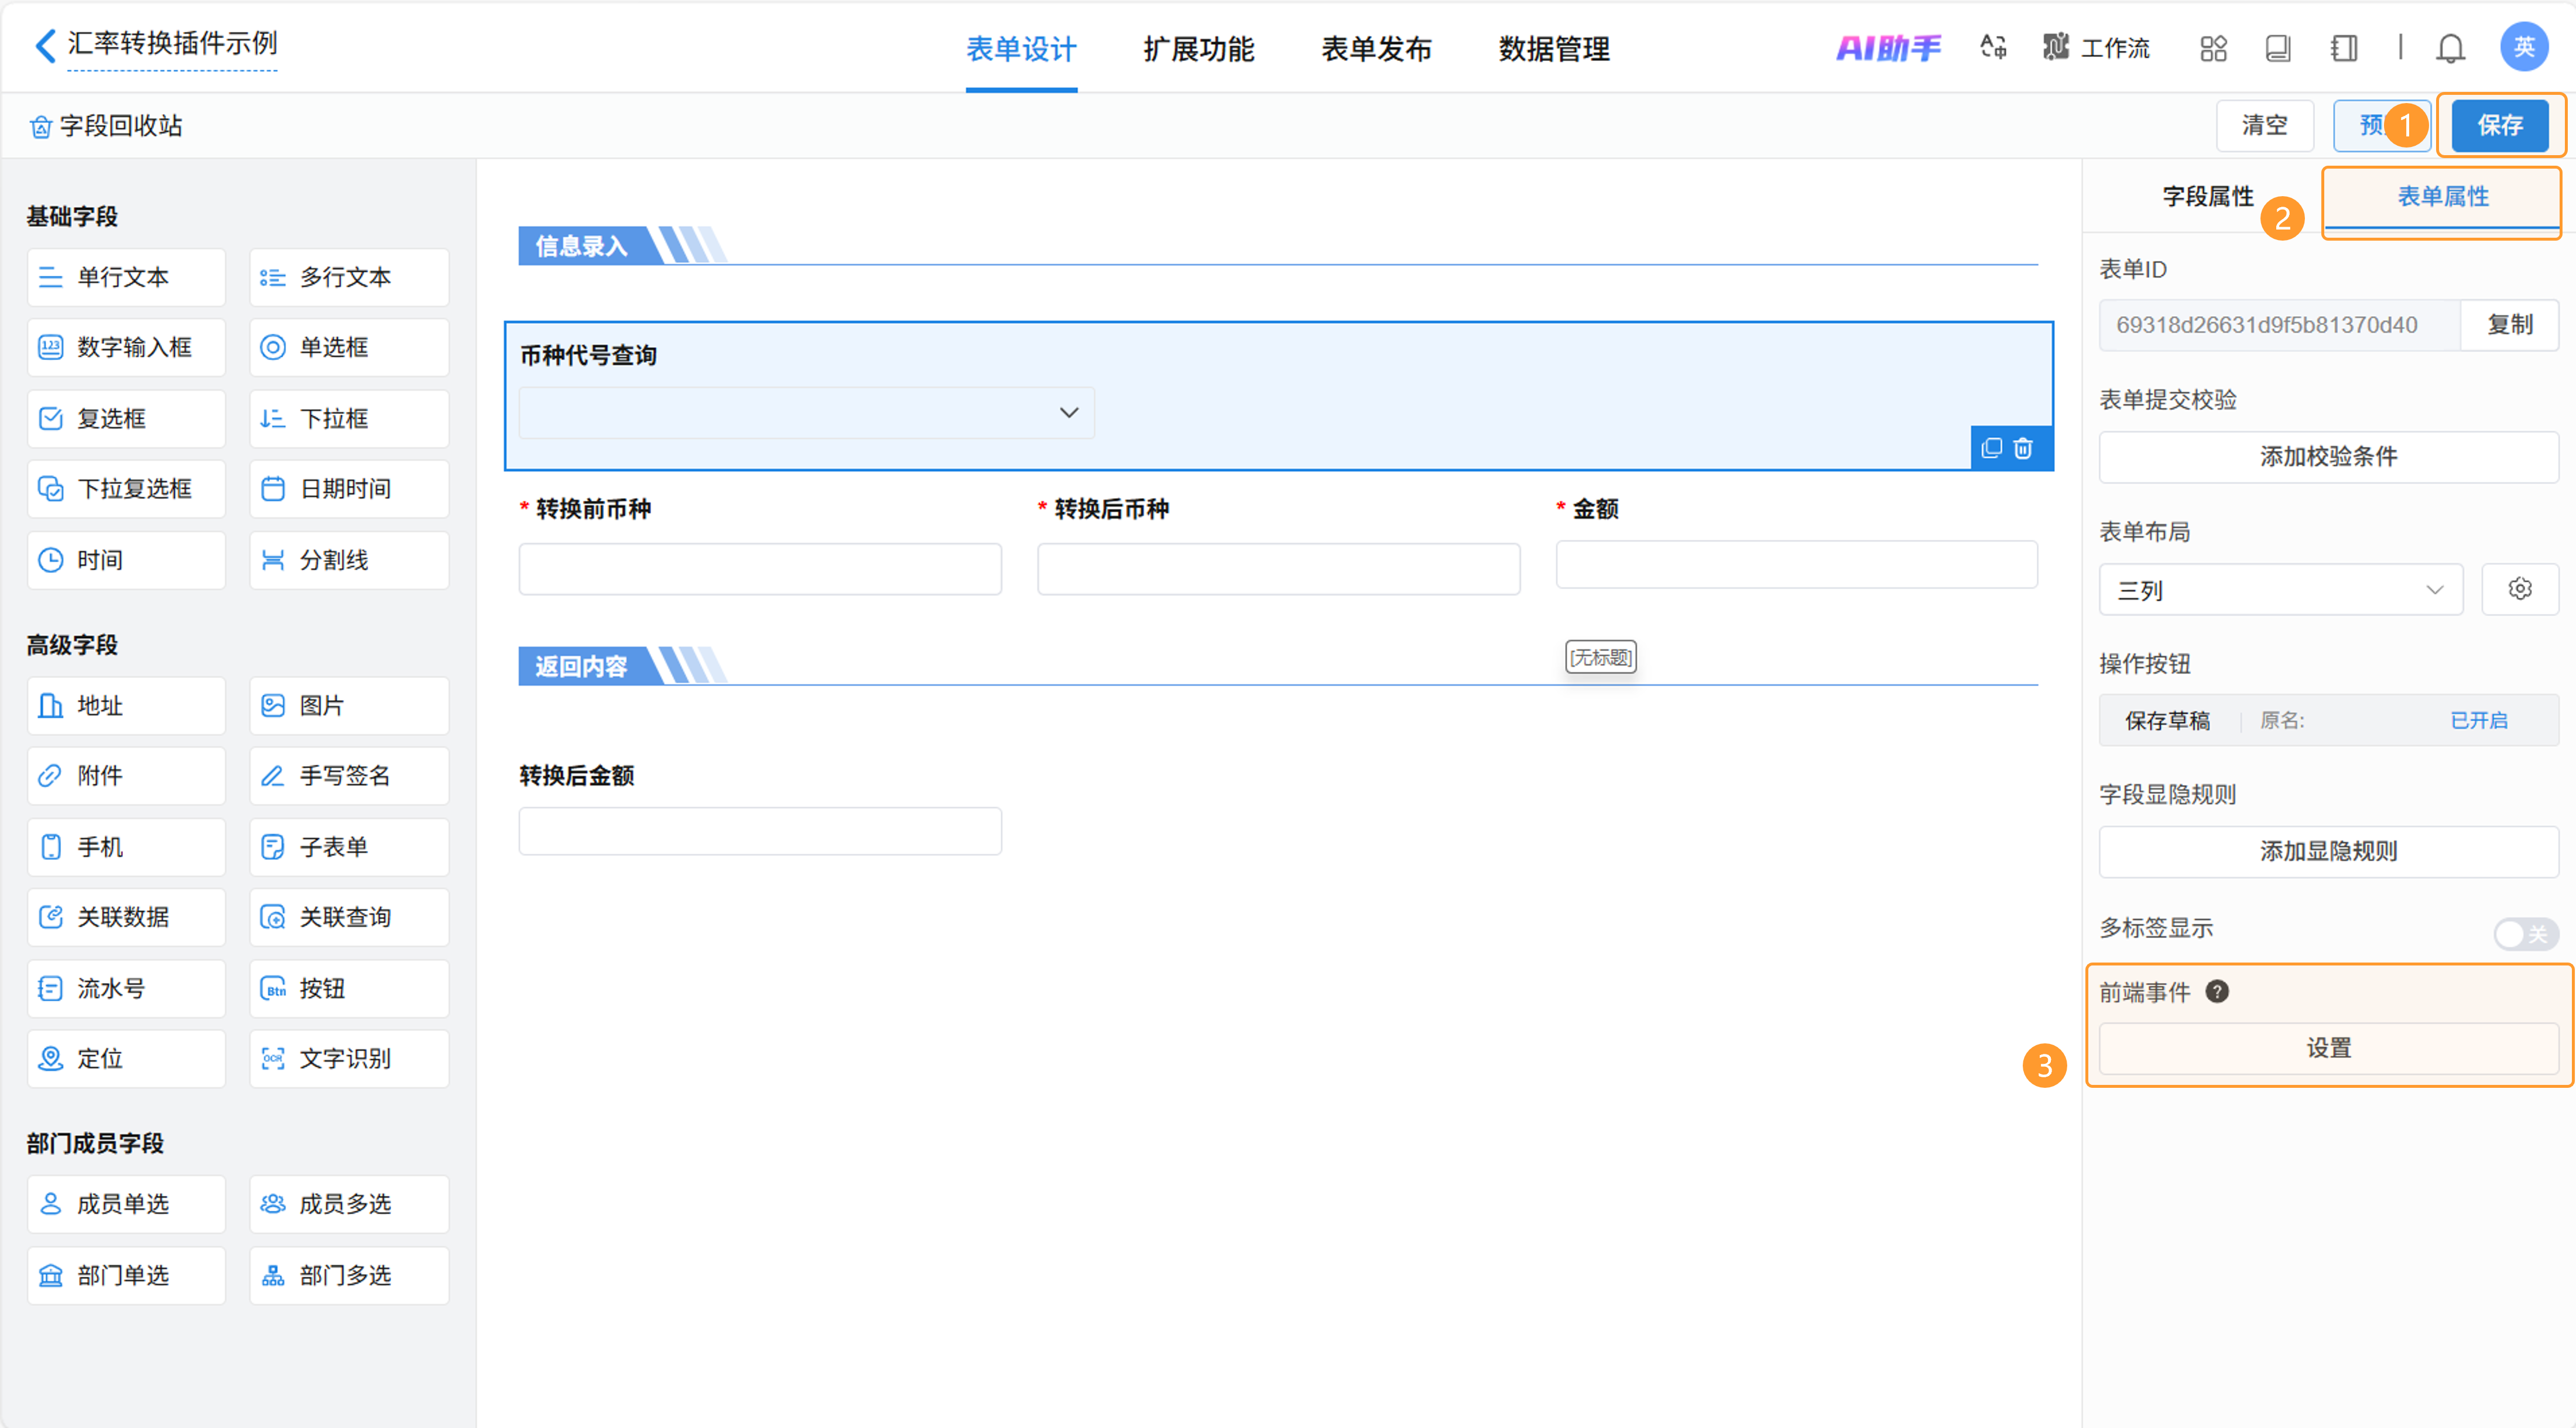Click the delete trash icon on selected field

[2023, 448]
